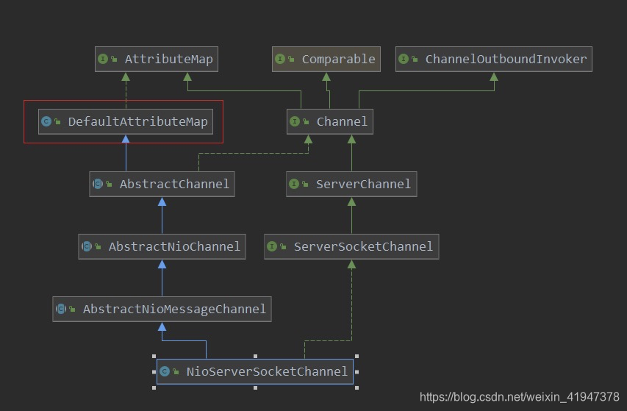The width and height of the screenshot is (627, 411).
Task: Select the AbstractNioMessageChannel node label
Action: tap(174, 309)
